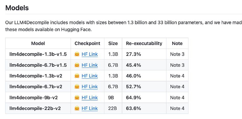The height and width of the screenshot is (119, 242).
Task: Open HF Link for llm4decompile-1.3b-v1.5
Action: (90, 54)
